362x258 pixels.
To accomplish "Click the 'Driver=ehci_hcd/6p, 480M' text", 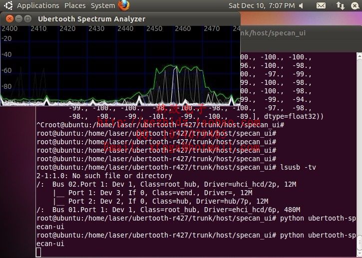I will pyautogui.click(x=252, y=210).
